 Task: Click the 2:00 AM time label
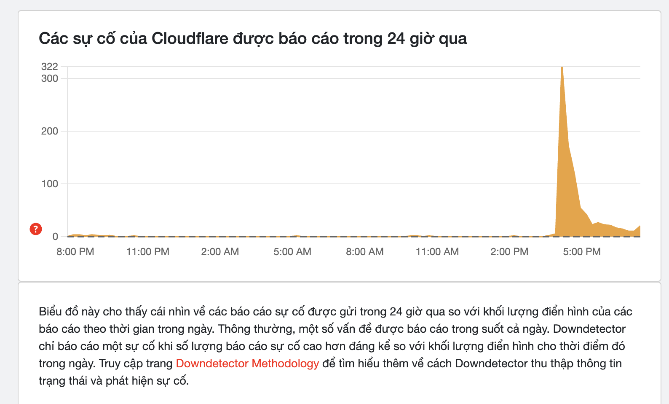[220, 252]
